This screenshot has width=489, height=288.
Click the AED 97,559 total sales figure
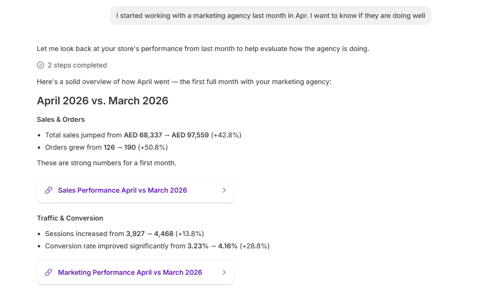[190, 135]
